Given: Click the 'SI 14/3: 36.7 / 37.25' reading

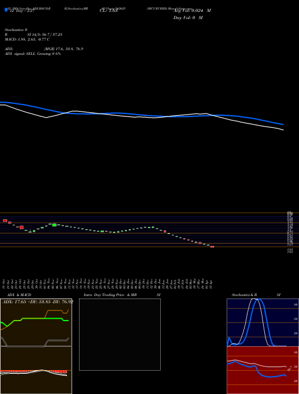Looking at the screenshot, I should pos(45,35).
